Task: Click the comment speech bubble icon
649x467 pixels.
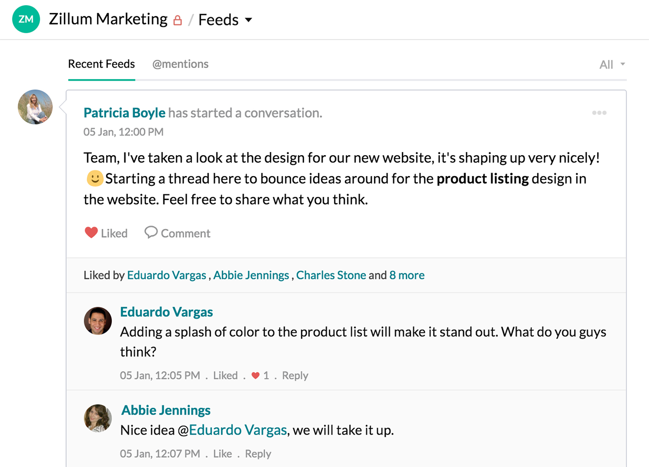Action: coord(151,232)
